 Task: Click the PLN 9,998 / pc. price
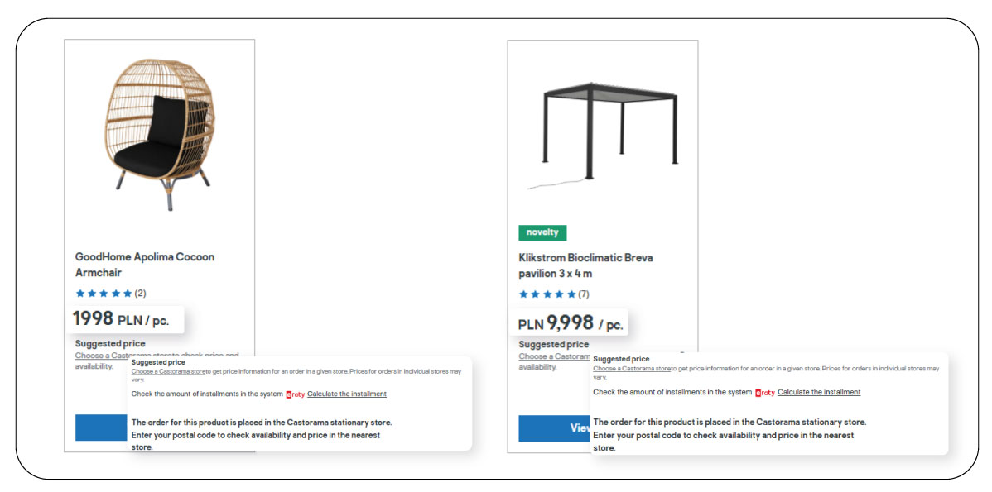click(570, 323)
